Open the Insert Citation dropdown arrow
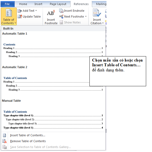Viewport: 152px width, 152px height. click(103, 23)
